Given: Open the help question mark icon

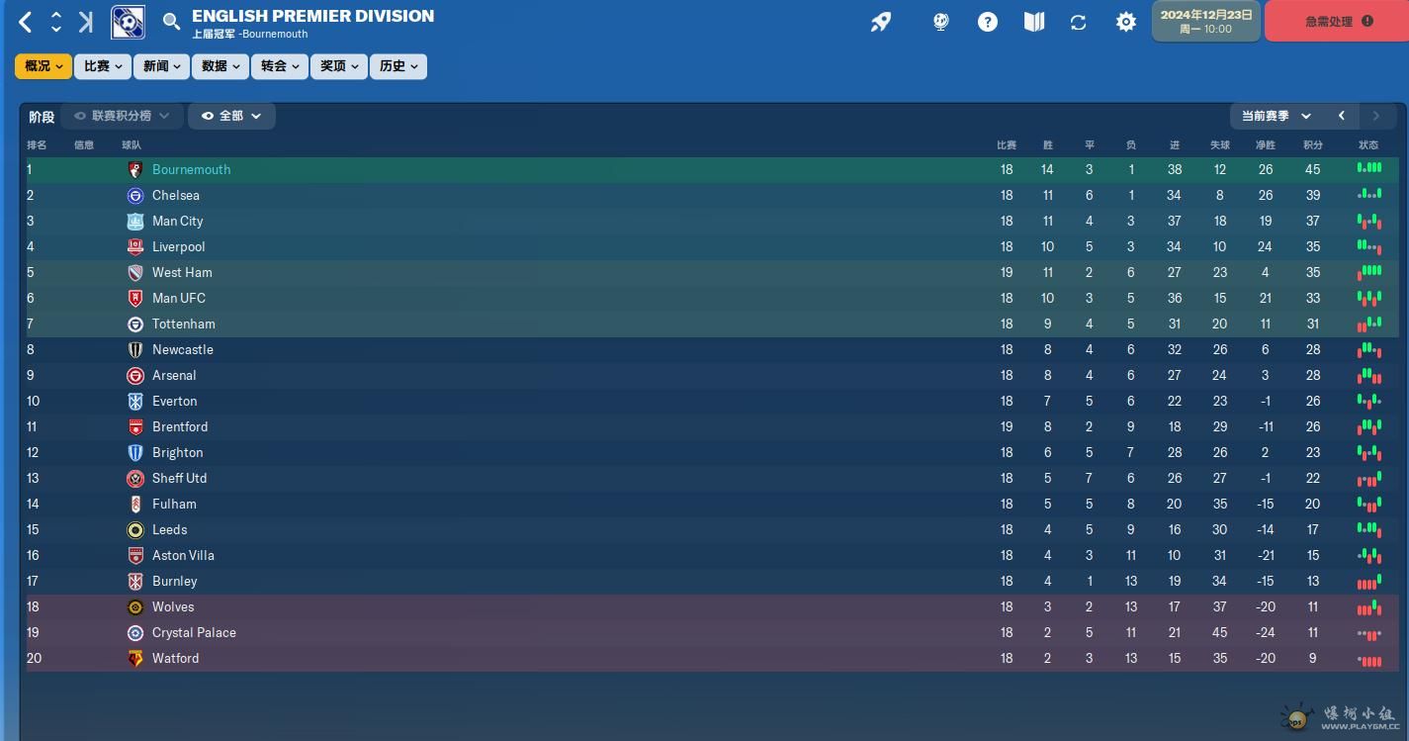Looking at the screenshot, I should coord(988,22).
